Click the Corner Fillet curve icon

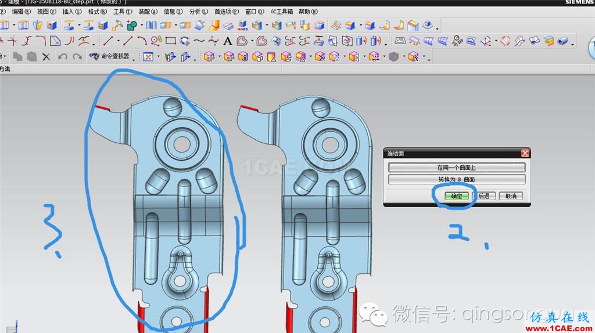click(40, 41)
